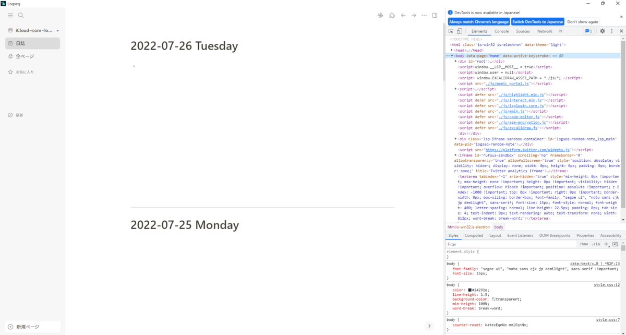This screenshot has height=335, width=626.
Task: Click the #24292e color swatch
Action: tap(469, 290)
